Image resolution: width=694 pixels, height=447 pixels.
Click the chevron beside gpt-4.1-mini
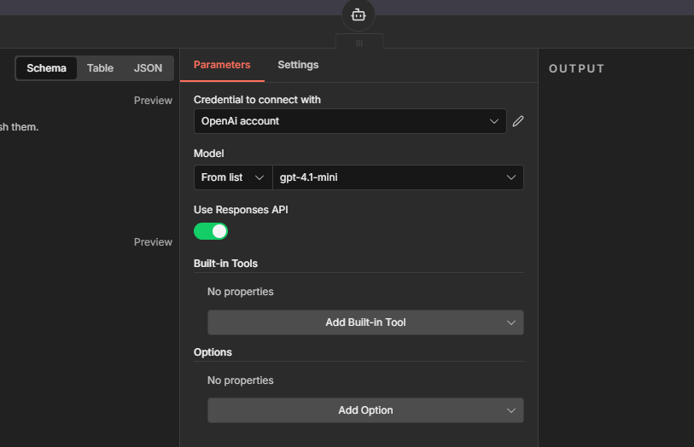coord(511,177)
